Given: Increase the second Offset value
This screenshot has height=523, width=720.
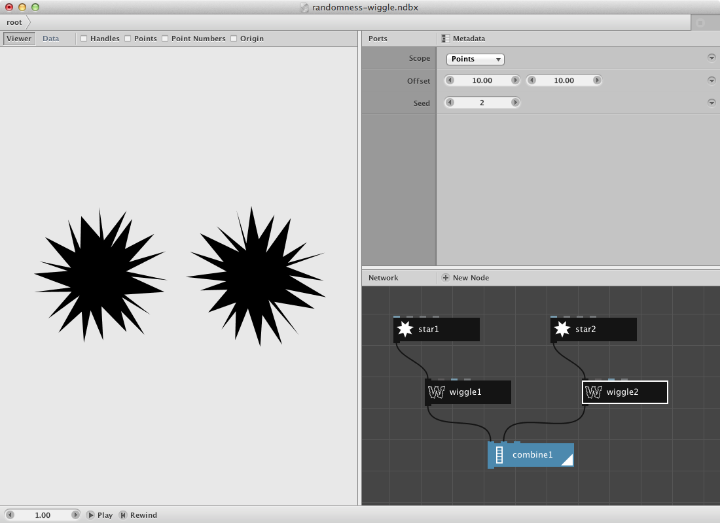Looking at the screenshot, I should pos(596,80).
